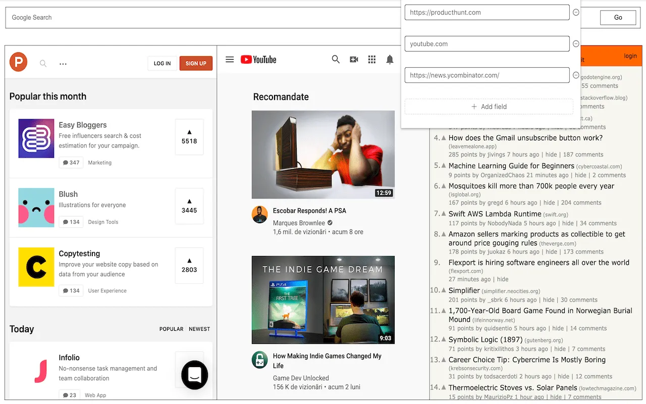The width and height of the screenshot is (646, 404).
Task: Switch to the NEWEST tab
Action: [199, 329]
